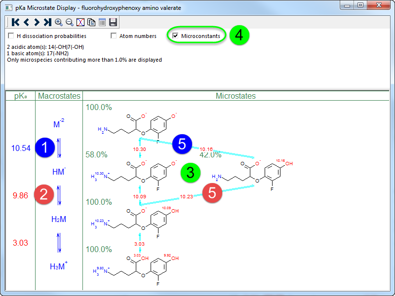Select the H3M+ macrostate label
395x296 pixels.
point(59,266)
